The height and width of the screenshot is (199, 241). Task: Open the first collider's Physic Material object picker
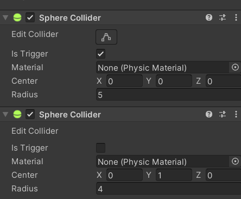click(x=235, y=67)
